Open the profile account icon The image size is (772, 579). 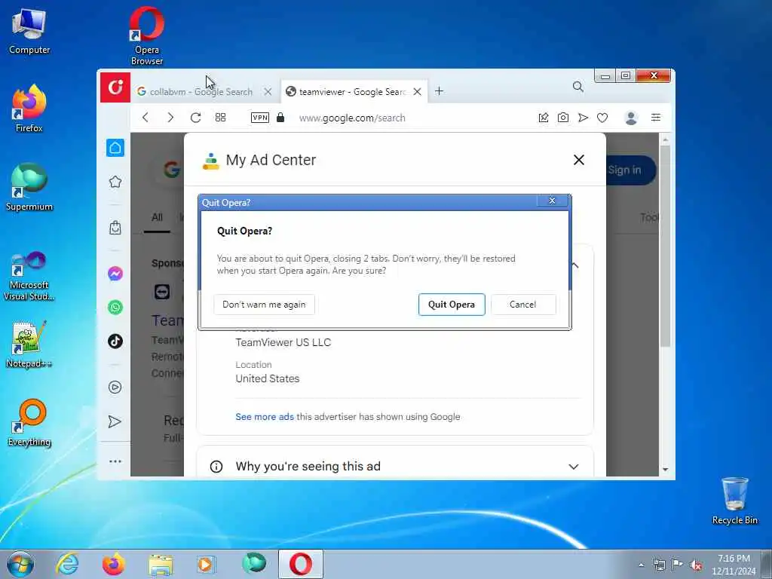click(631, 117)
